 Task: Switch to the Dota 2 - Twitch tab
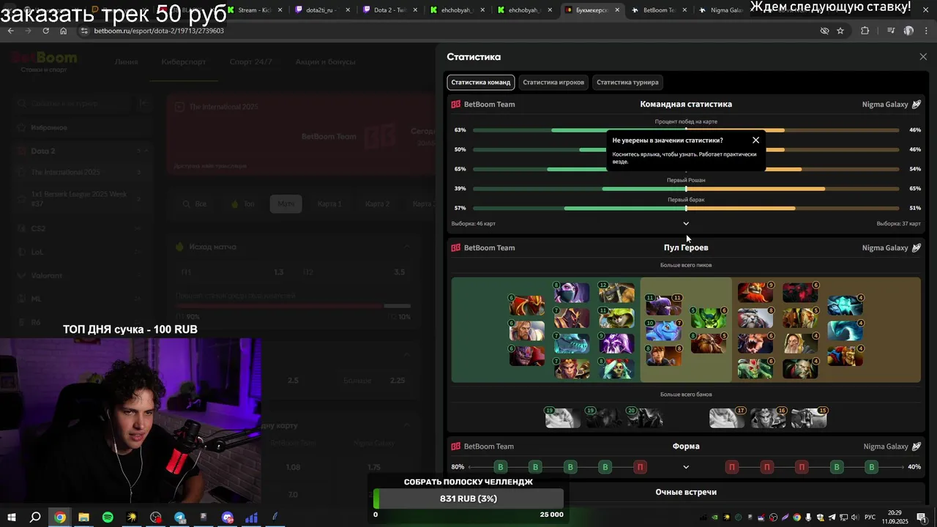click(x=389, y=10)
